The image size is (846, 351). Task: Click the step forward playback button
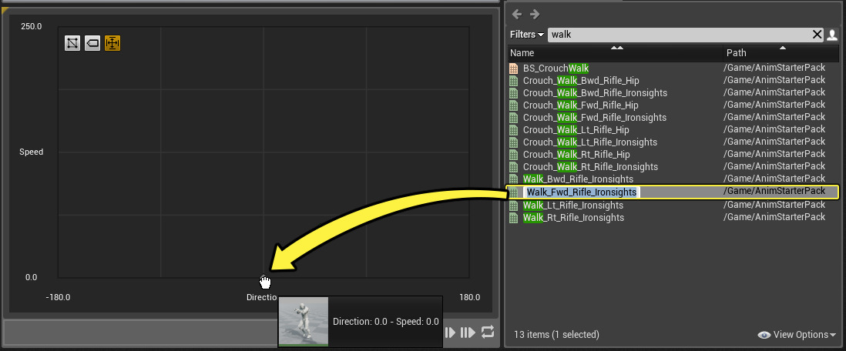click(451, 333)
